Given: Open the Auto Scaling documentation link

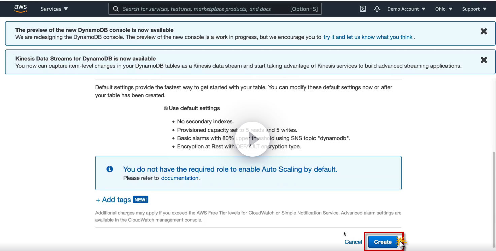Looking at the screenshot, I should point(180,178).
